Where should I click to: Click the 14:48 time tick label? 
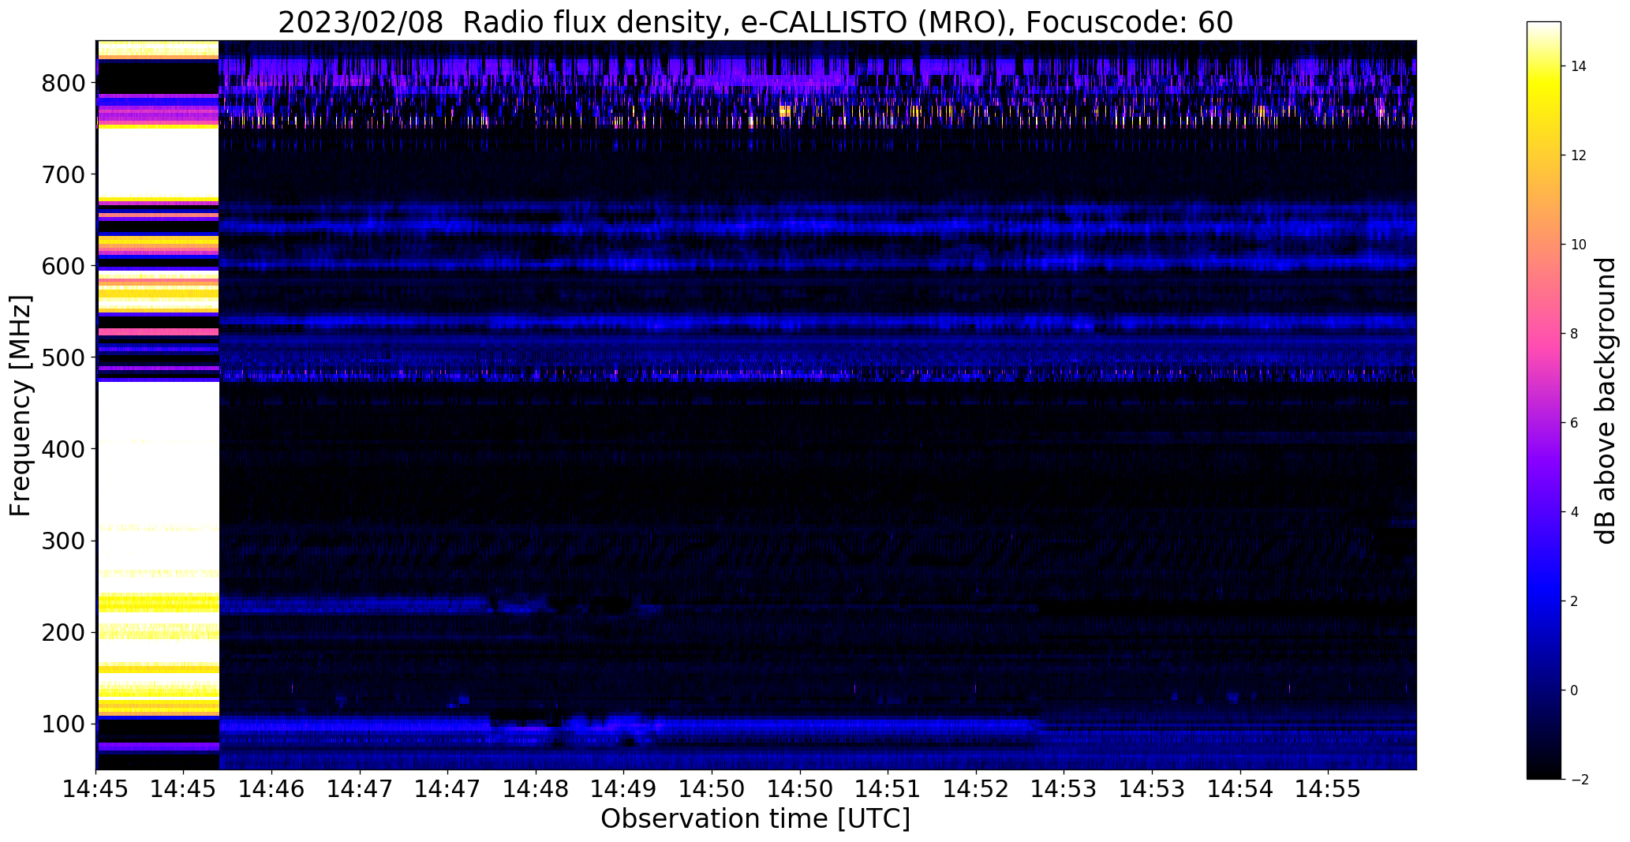pyautogui.click(x=536, y=789)
